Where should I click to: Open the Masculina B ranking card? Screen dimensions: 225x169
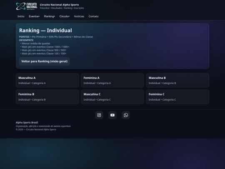pos(177,81)
